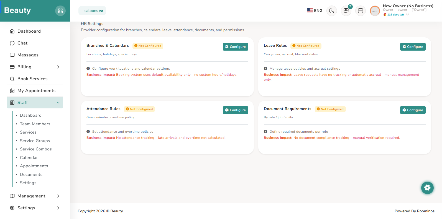The height and width of the screenshot is (219, 442).
Task: Click Not Configured badge on Attendance Rules
Action: click(139, 109)
